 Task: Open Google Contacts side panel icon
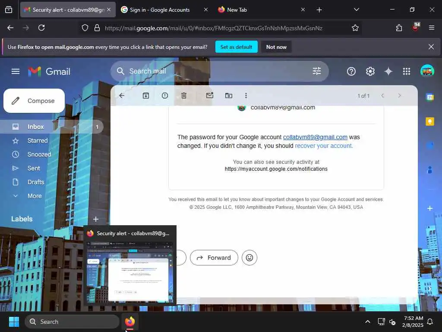430,169
